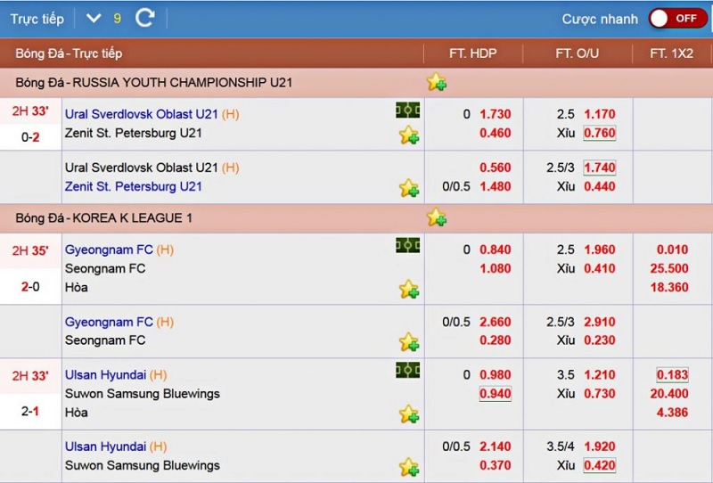Open live pitch view for Ulsan Hyundai match
This screenshot has width=713, height=483.
point(407,371)
